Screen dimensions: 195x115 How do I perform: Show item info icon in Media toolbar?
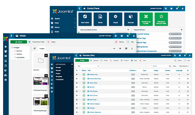click(132, 48)
